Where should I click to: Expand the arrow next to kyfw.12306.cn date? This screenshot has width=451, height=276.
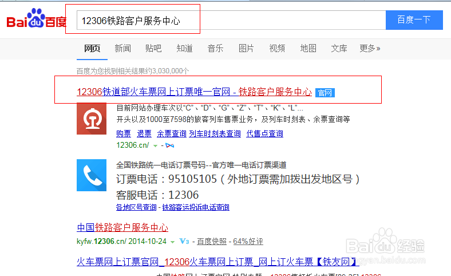pyautogui.click(x=173, y=242)
